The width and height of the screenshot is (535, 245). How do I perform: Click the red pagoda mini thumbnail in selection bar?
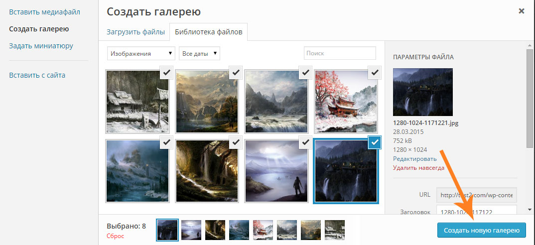pos(263,230)
